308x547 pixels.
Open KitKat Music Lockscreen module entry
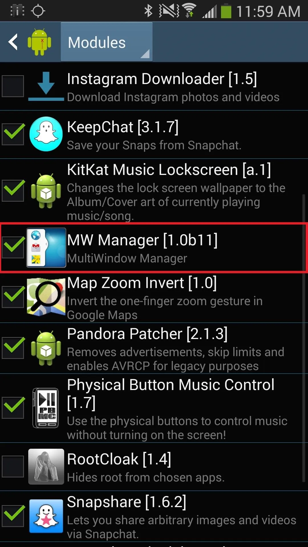154,191
